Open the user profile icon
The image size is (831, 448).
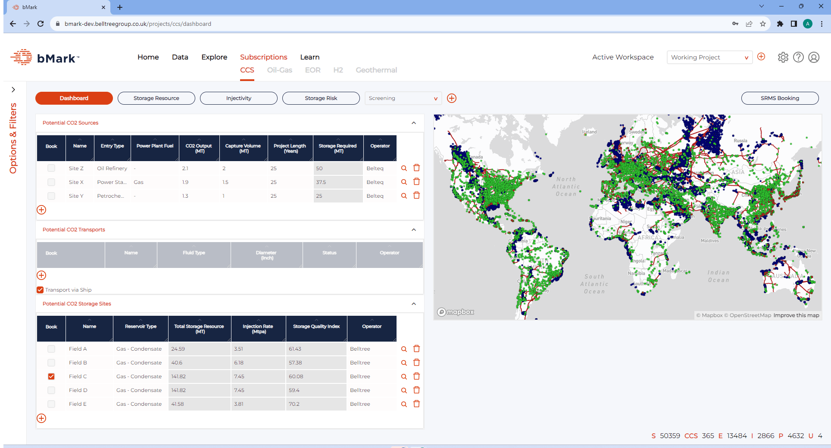pyautogui.click(x=814, y=57)
